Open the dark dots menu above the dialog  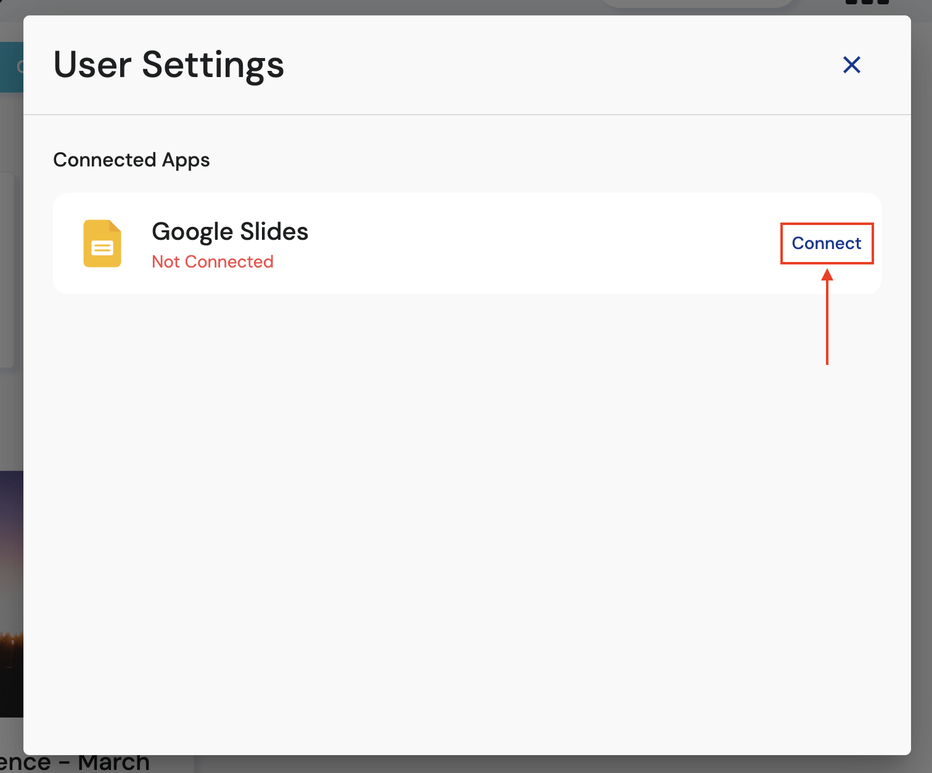coord(867,2)
